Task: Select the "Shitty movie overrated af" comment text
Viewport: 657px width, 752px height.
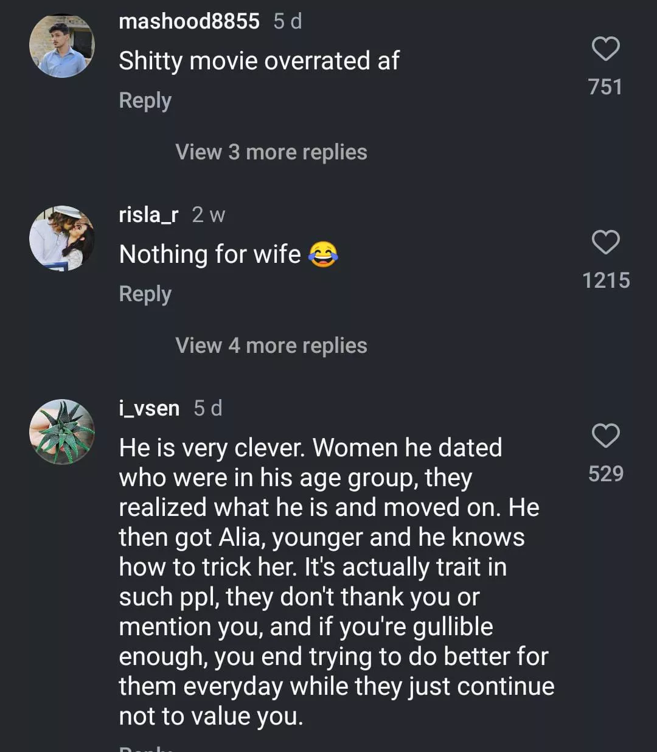Action: [x=259, y=61]
